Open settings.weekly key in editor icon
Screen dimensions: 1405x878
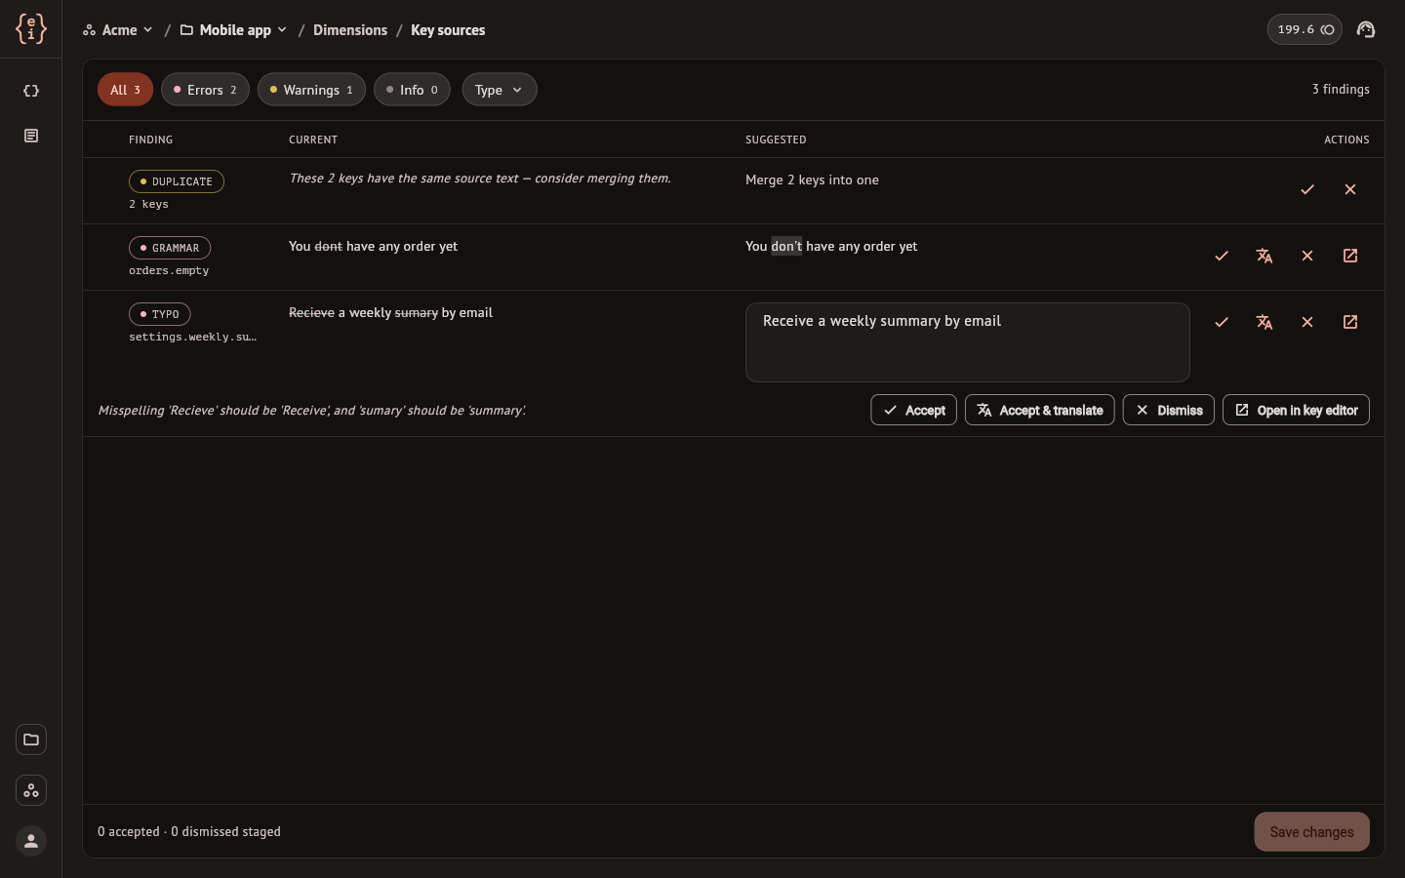(1350, 322)
